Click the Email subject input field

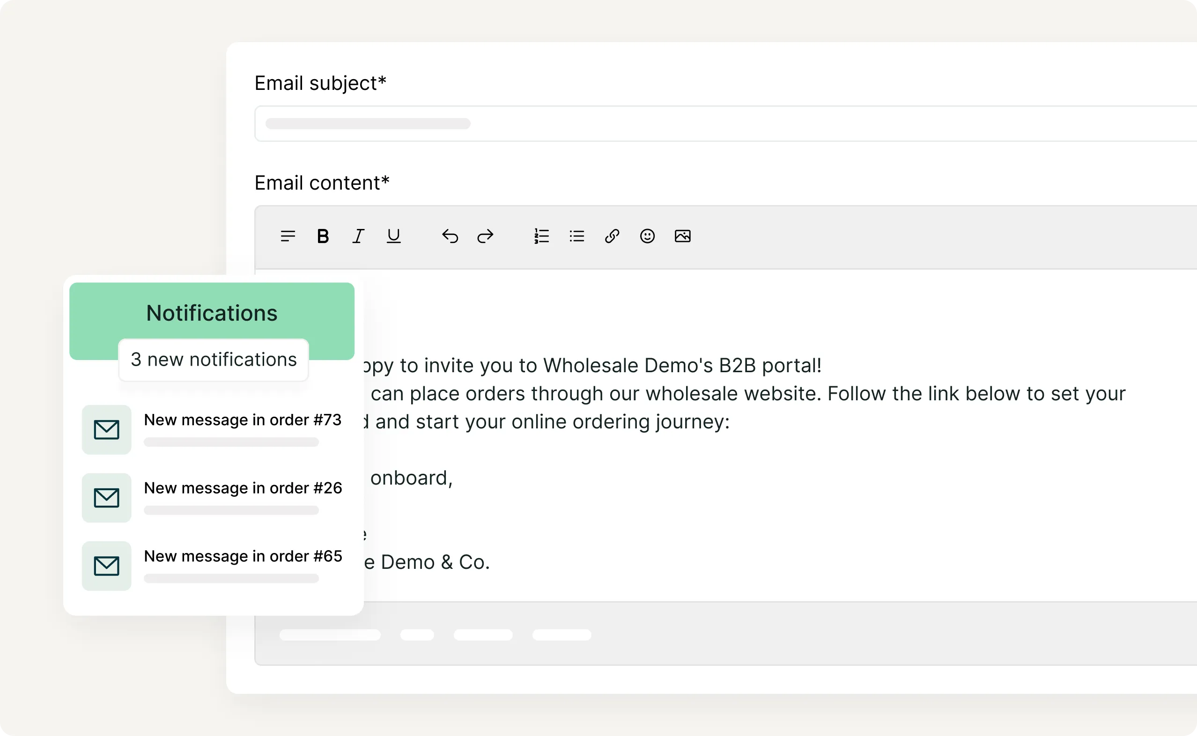click(681, 124)
